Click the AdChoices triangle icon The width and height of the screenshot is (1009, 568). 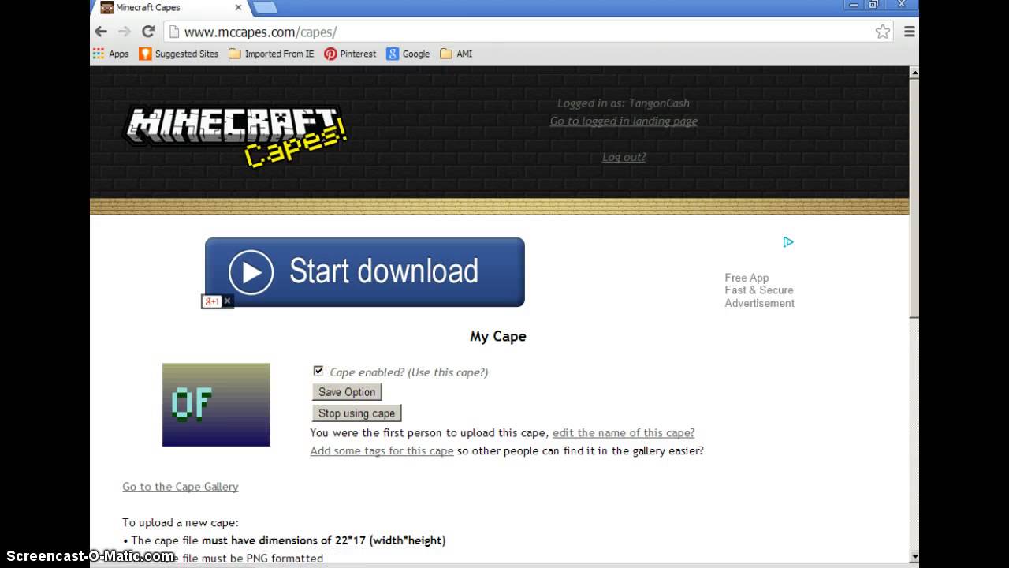click(x=787, y=242)
